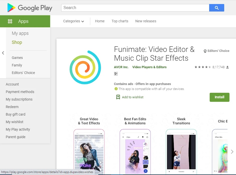The image size is (236, 175).
Task: Open My wishlist link
Action: (x=15, y=122)
